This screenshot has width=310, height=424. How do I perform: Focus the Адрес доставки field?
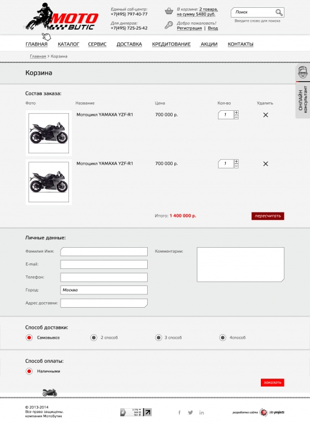pyautogui.click(x=104, y=303)
